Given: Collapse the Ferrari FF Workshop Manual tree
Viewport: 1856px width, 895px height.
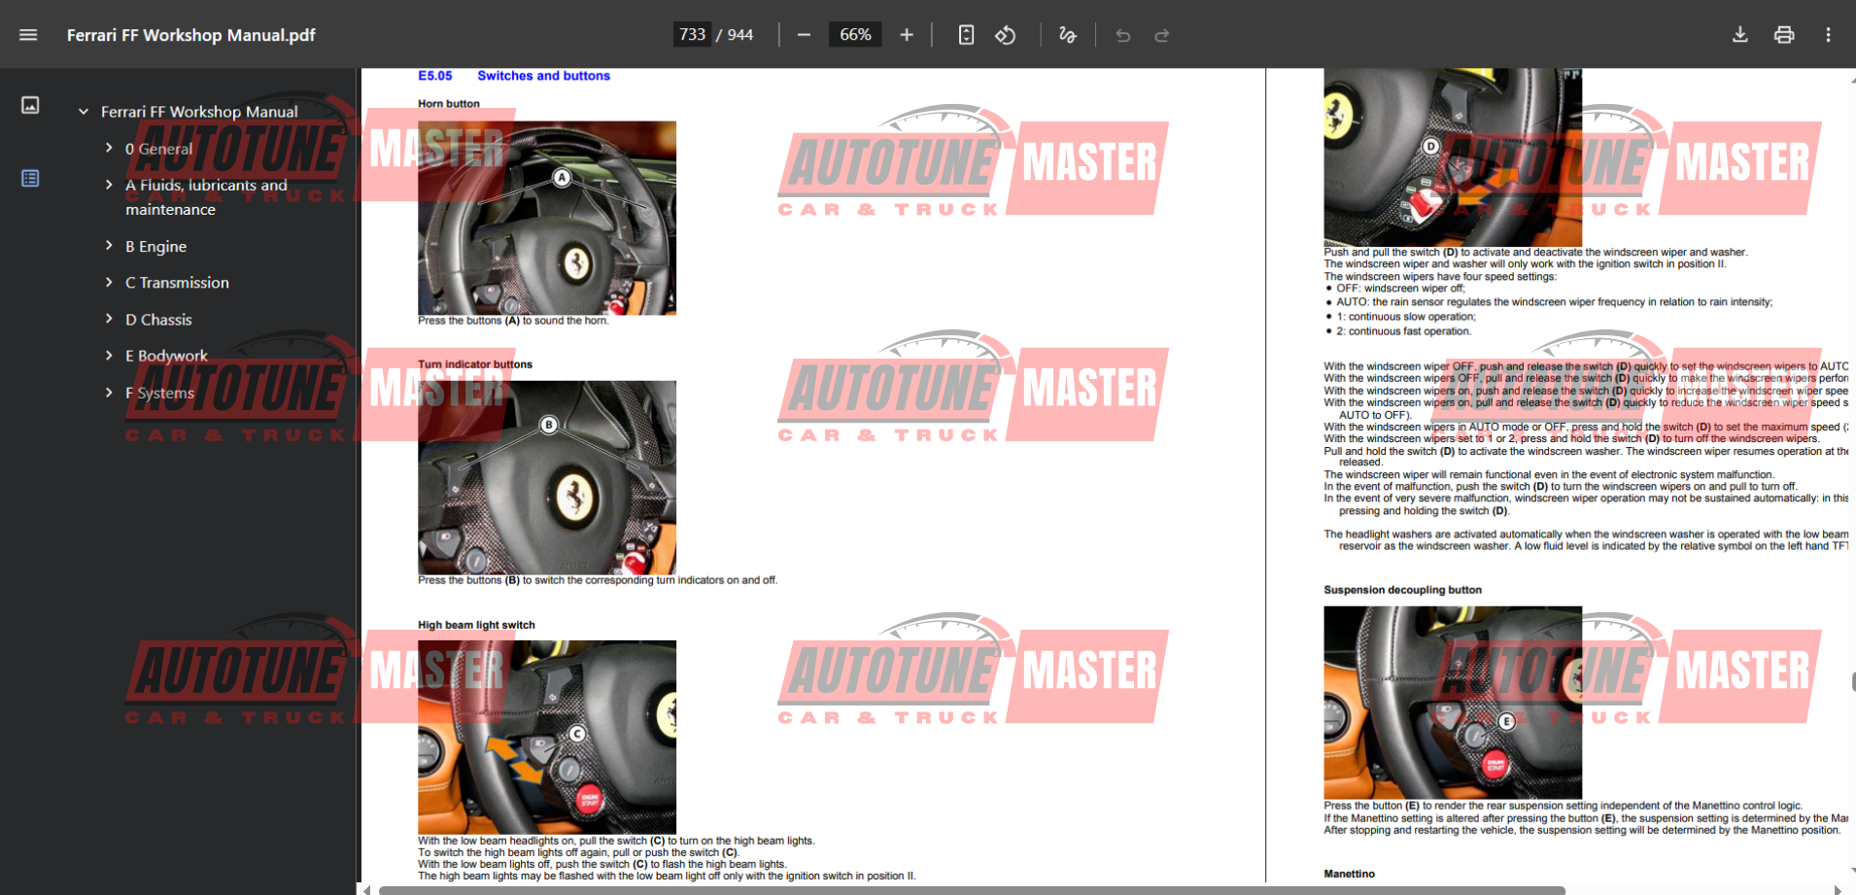Looking at the screenshot, I should coord(84,112).
